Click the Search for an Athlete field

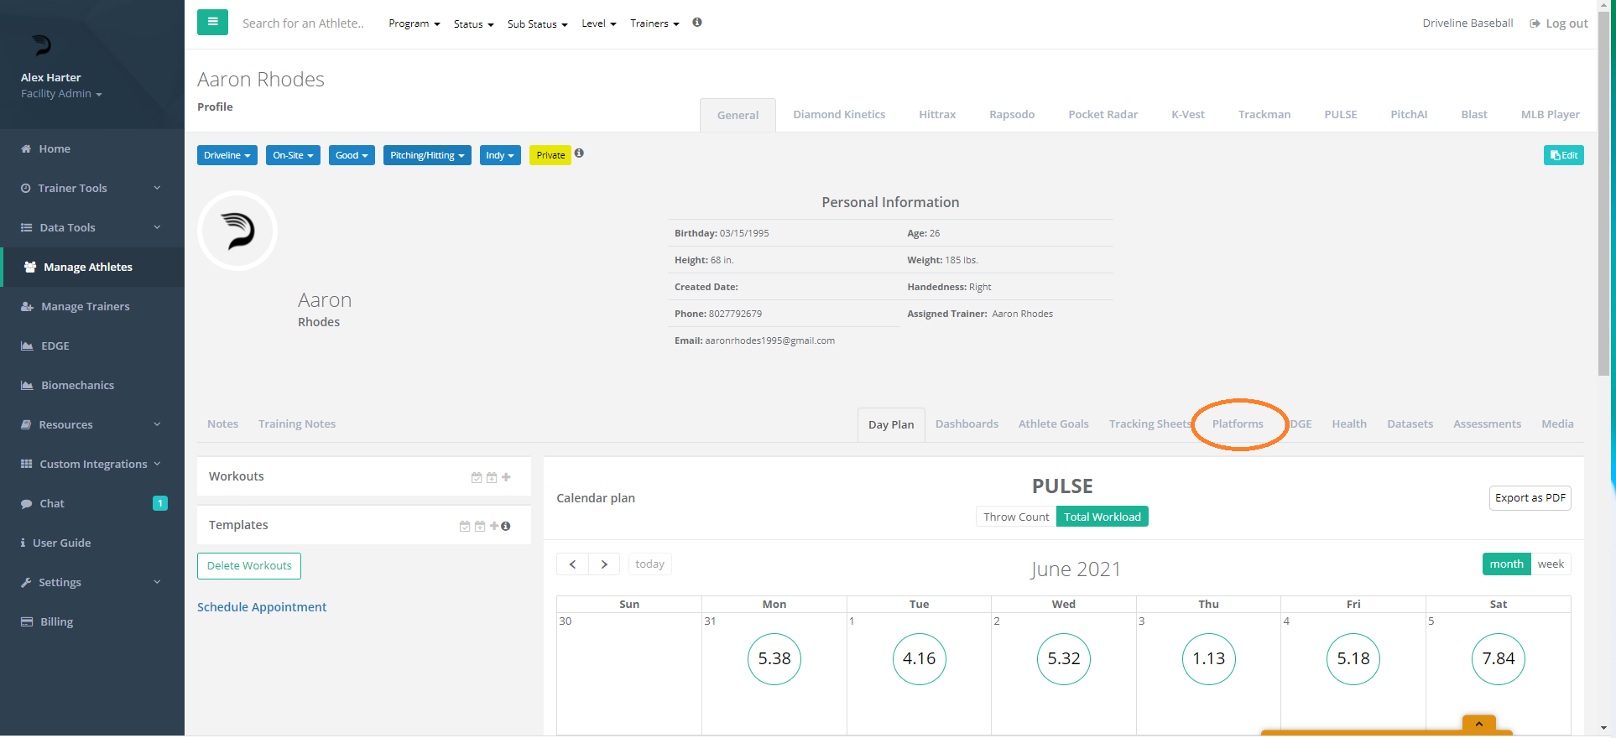[303, 23]
